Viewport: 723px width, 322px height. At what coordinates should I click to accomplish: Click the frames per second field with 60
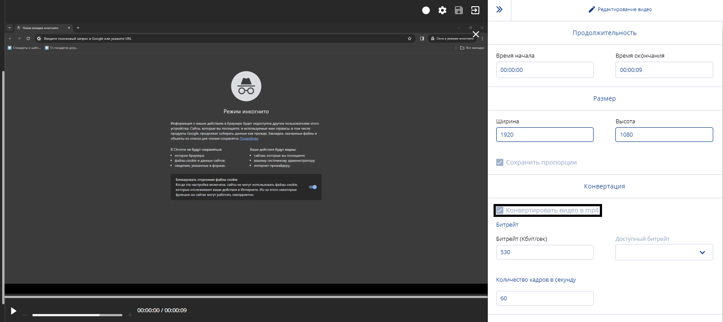(545, 298)
